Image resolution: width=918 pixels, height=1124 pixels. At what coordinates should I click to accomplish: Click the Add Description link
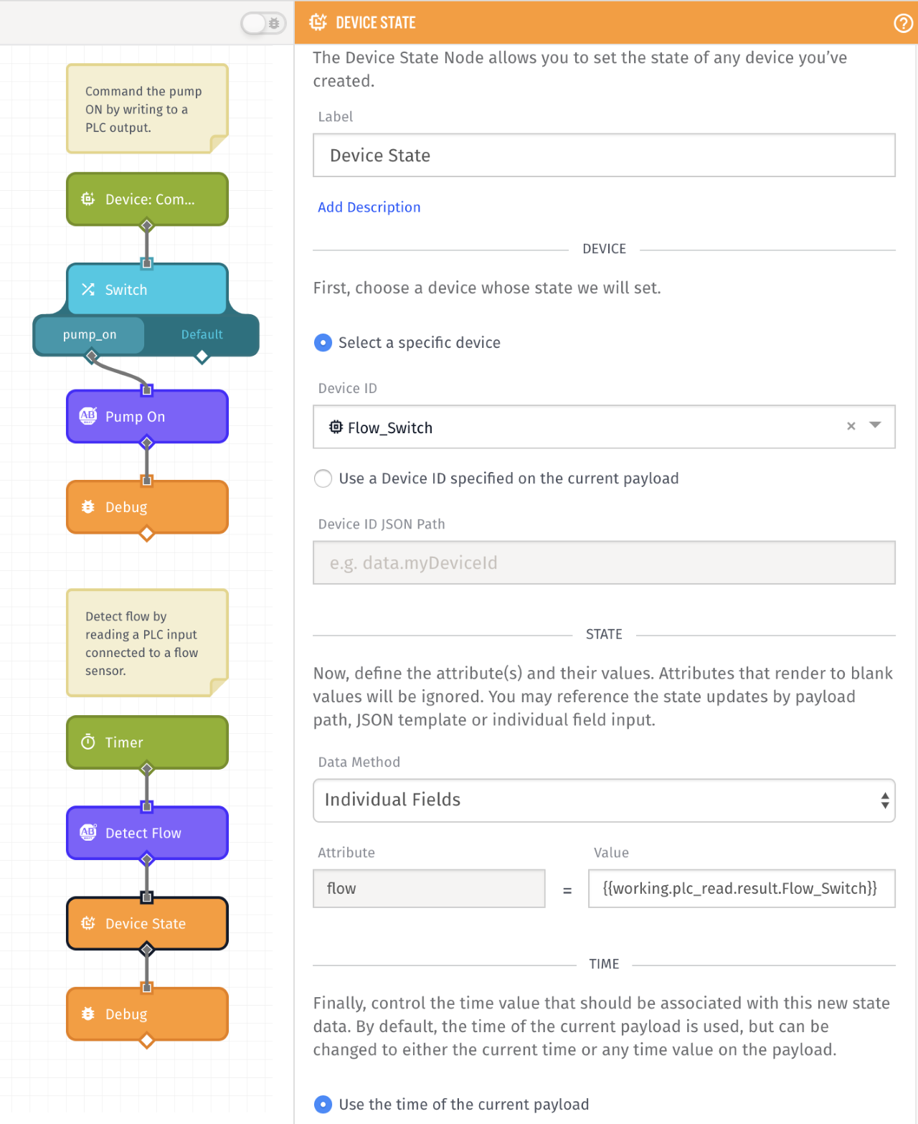pos(369,207)
